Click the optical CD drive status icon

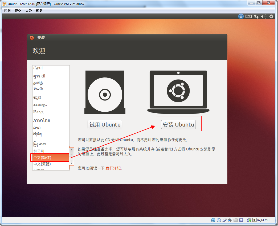point(219,220)
